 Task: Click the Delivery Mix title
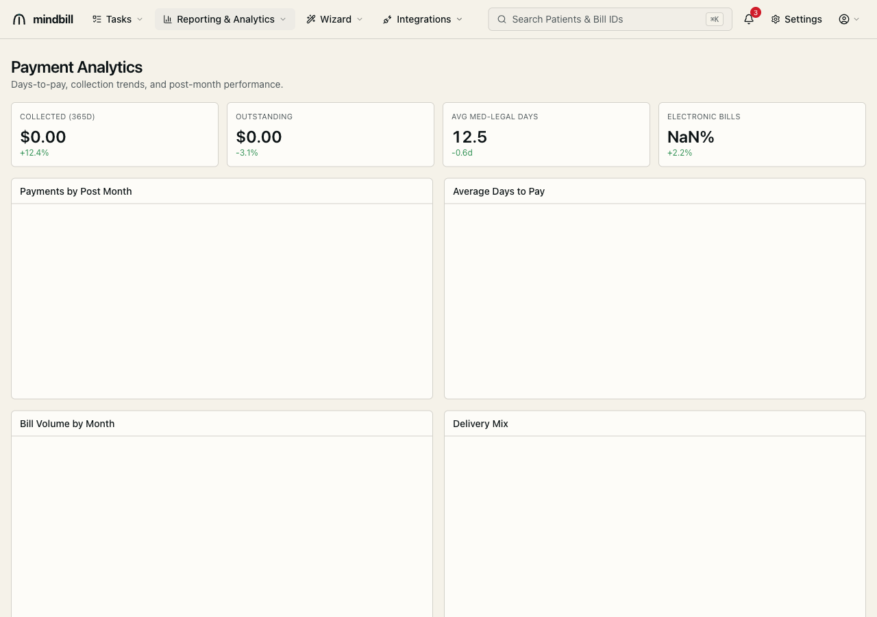(x=480, y=424)
